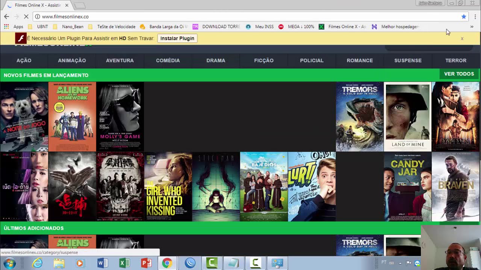Open the Land of Mine movie poster
The height and width of the screenshot is (270, 481).
click(408, 117)
